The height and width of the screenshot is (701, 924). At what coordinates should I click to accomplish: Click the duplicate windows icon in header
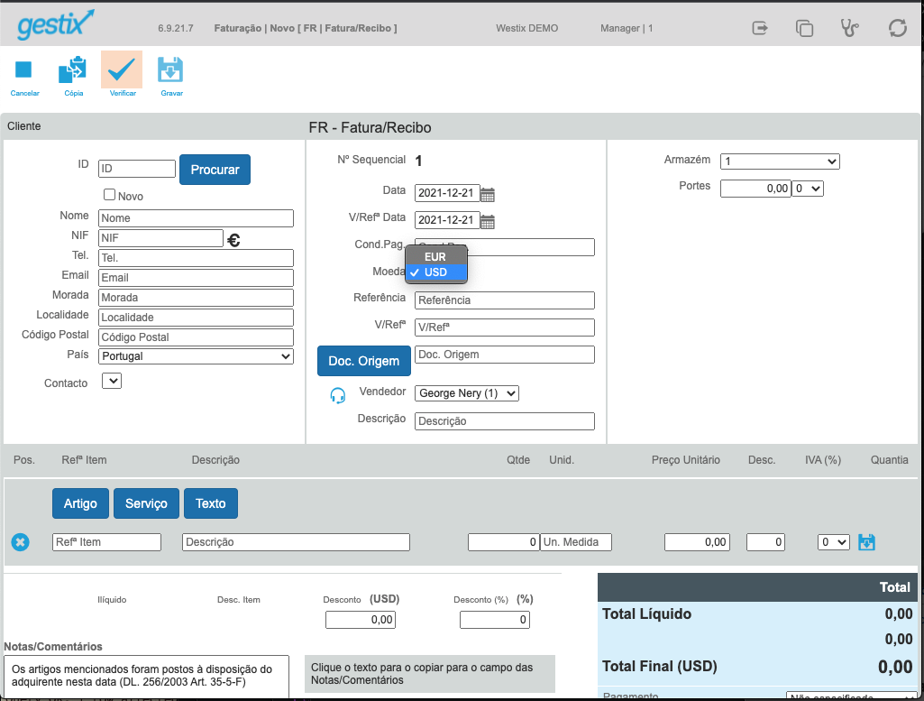pos(804,28)
